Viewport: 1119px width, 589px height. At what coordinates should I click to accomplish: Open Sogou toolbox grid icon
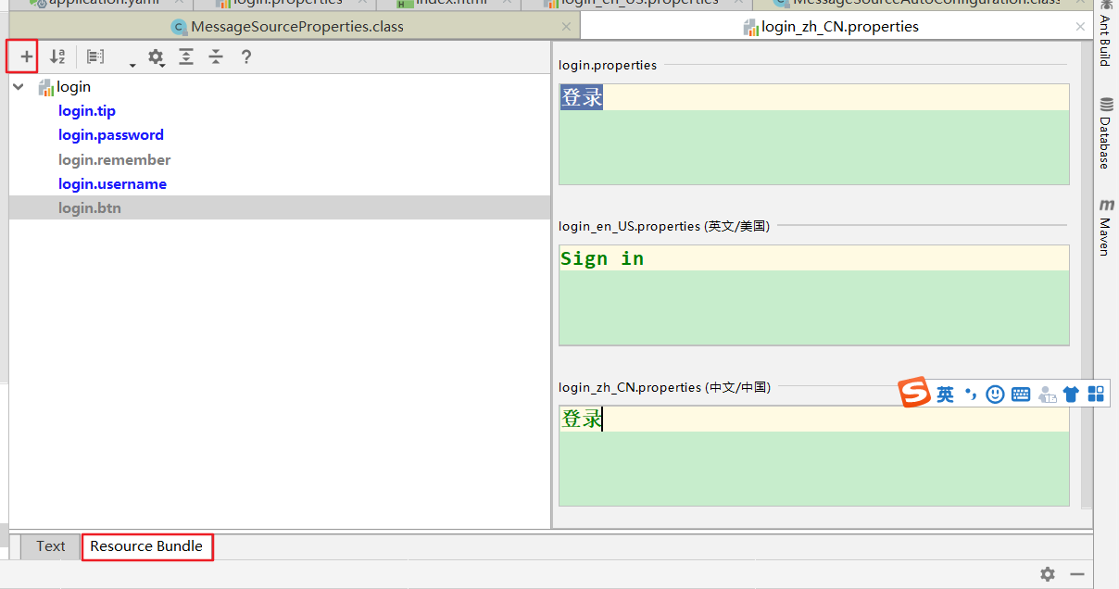(1096, 395)
